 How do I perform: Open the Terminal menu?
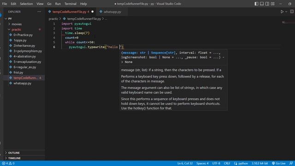pos(71,4)
